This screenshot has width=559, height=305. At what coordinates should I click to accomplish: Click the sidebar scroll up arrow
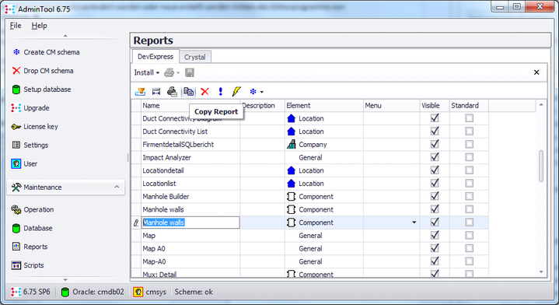pyautogui.click(x=65, y=36)
